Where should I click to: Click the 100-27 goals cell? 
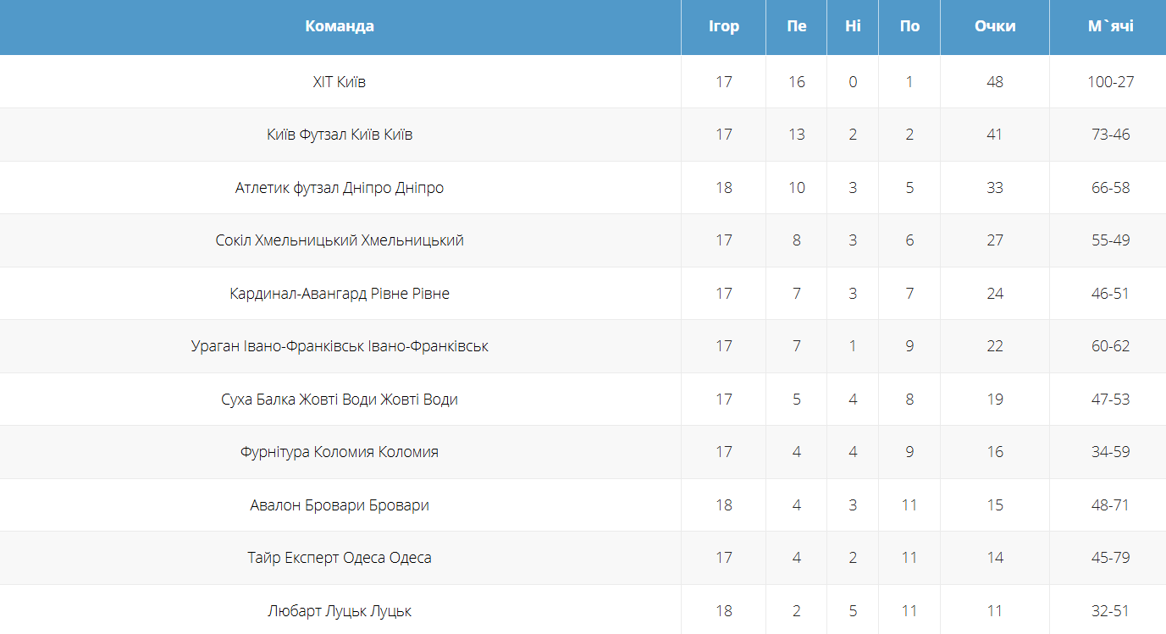(x=1110, y=82)
